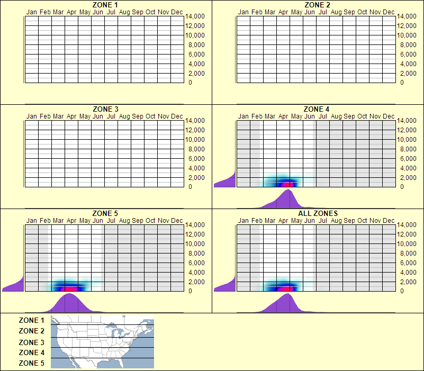Click the Apr month label on ZONE 4
424x371 pixels.
click(x=283, y=116)
